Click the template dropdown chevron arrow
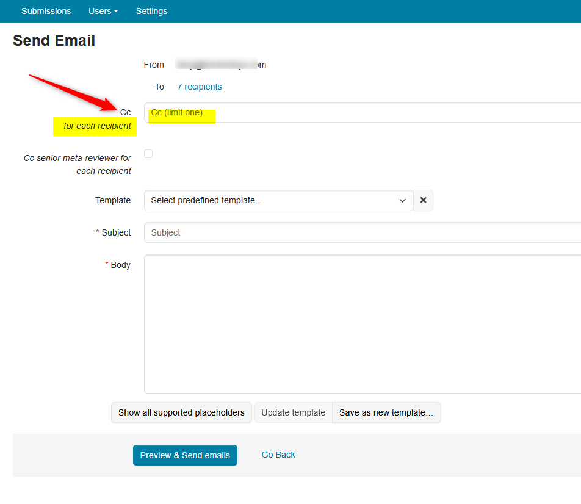The width and height of the screenshot is (581, 504). pos(402,200)
